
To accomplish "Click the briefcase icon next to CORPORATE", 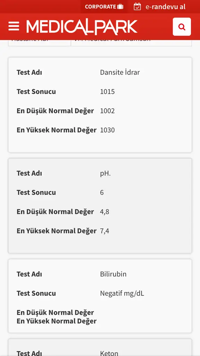I will pyautogui.click(x=120, y=7).
